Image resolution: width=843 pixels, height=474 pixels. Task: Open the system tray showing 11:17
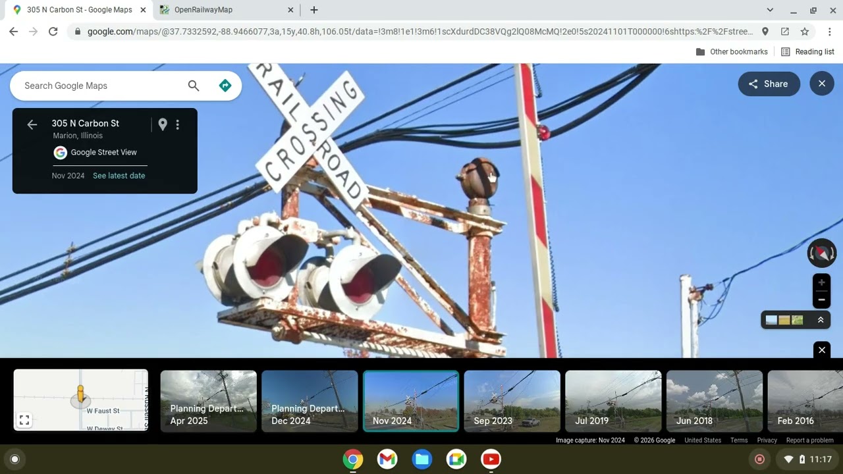point(807,460)
